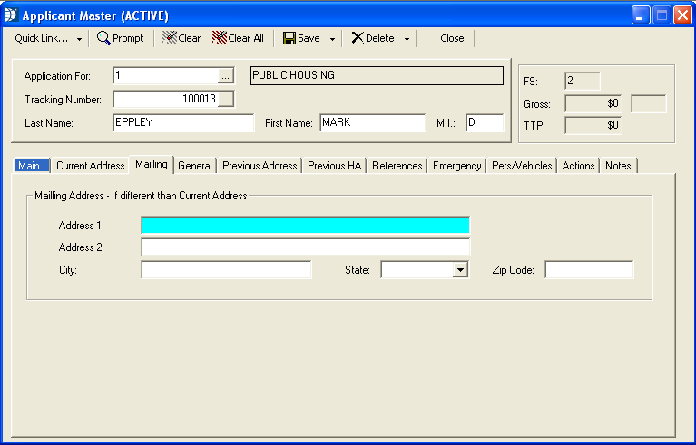
Task: Click the Clear All toolbar icon
Action: tap(220, 38)
